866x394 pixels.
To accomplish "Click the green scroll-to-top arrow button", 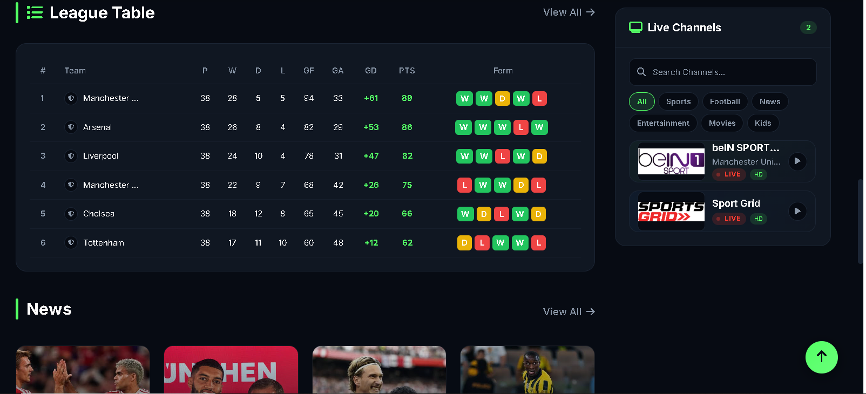I will (x=821, y=357).
